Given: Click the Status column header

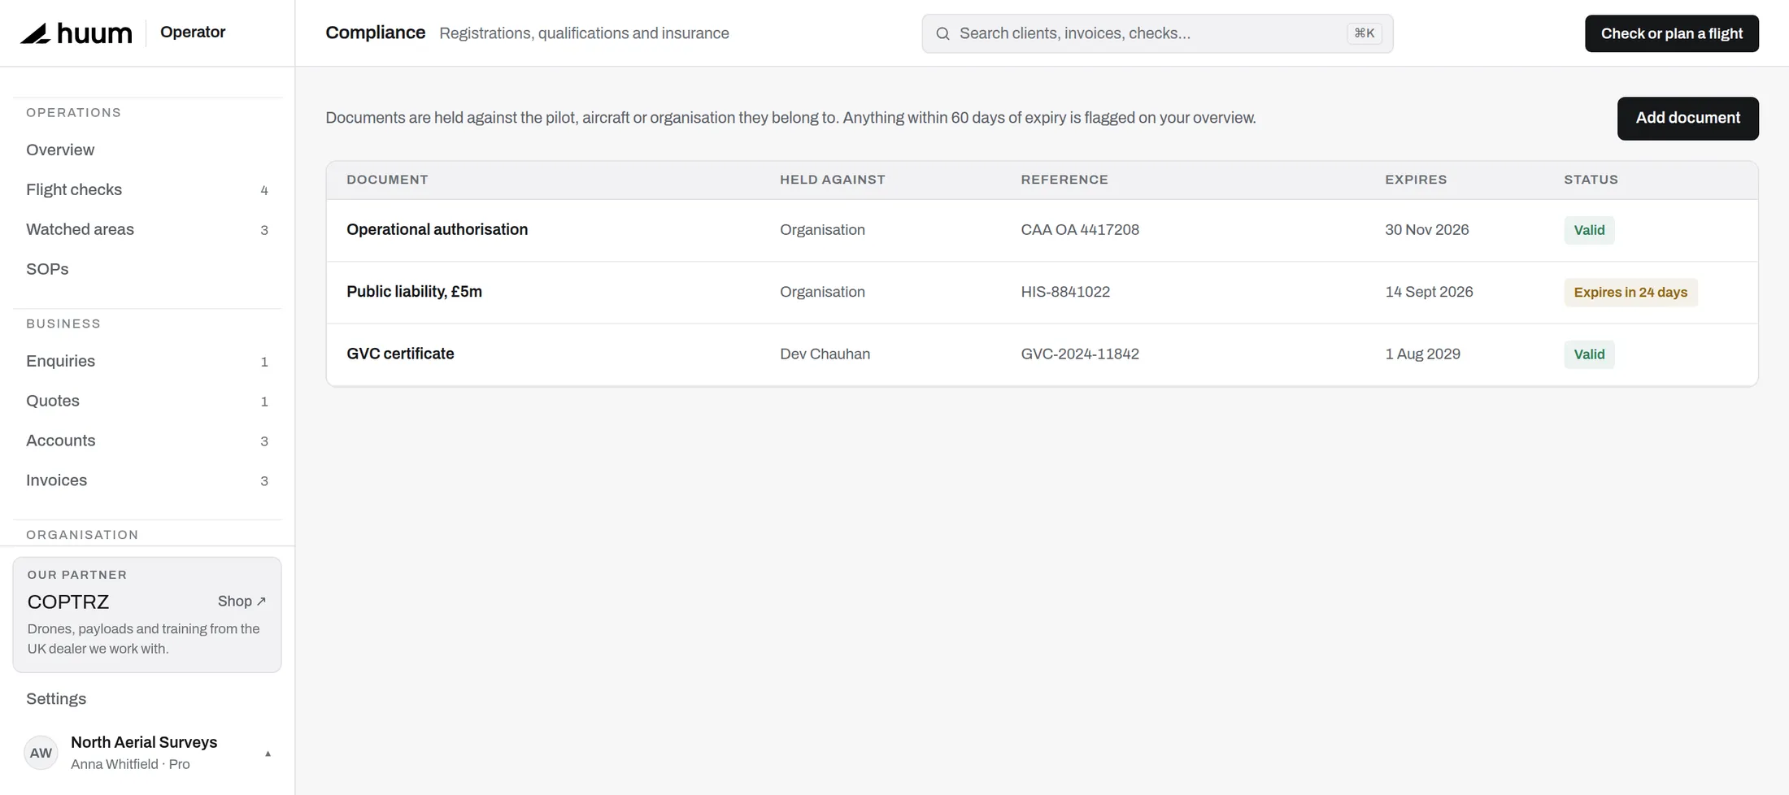Looking at the screenshot, I should pos(1591,180).
